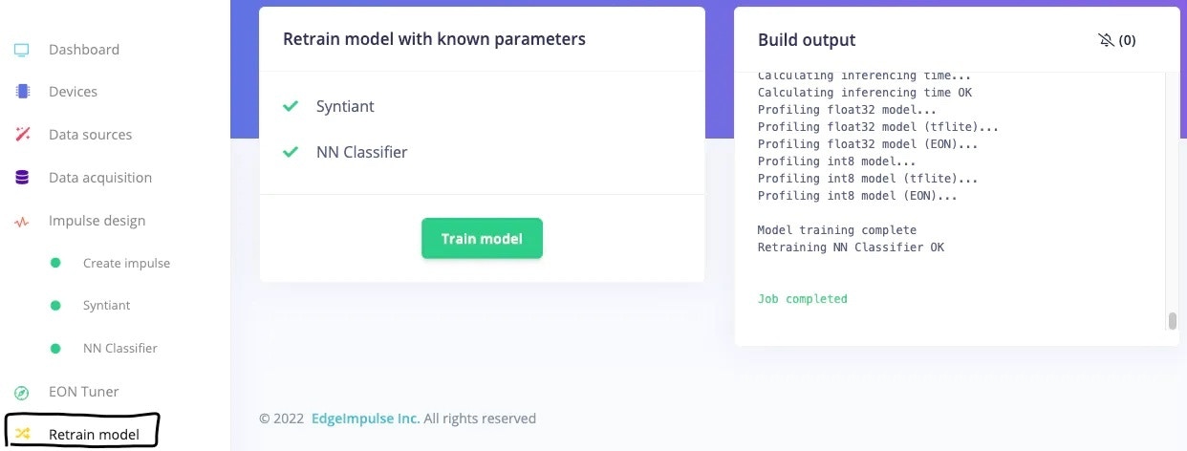Click the Retrain model shuffle icon
This screenshot has height=451, width=1187.
[x=22, y=435]
